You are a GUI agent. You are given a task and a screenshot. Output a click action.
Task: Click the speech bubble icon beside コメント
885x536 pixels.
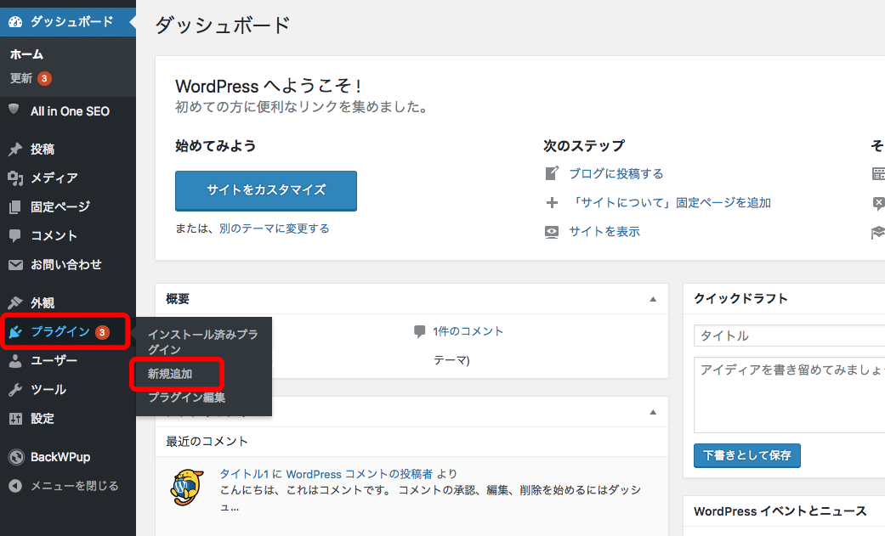[x=14, y=236]
